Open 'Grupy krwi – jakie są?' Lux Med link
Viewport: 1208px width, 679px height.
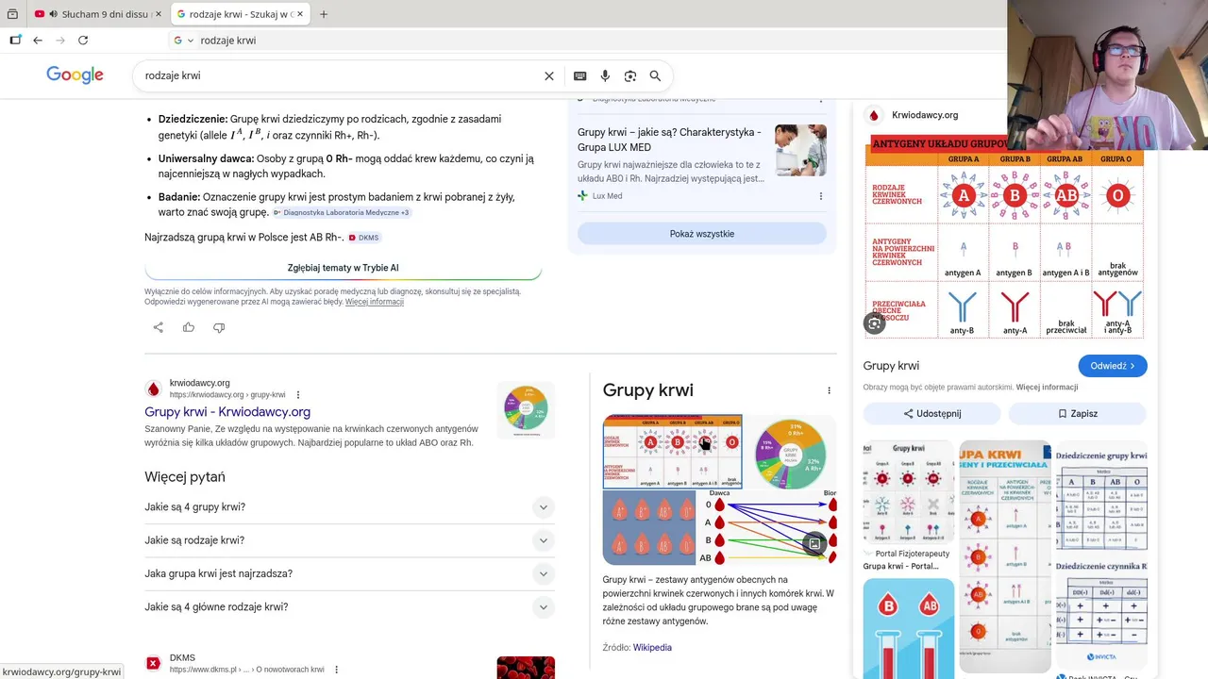click(669, 140)
